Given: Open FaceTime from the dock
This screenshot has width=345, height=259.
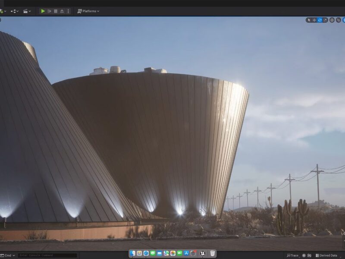Looking at the screenshot, I should pyautogui.click(x=179, y=253).
